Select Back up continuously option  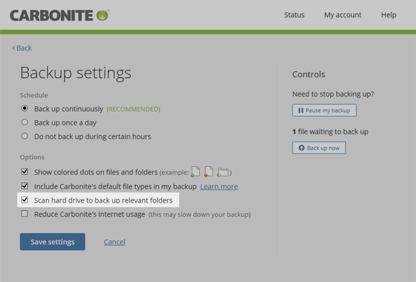pyautogui.click(x=25, y=108)
